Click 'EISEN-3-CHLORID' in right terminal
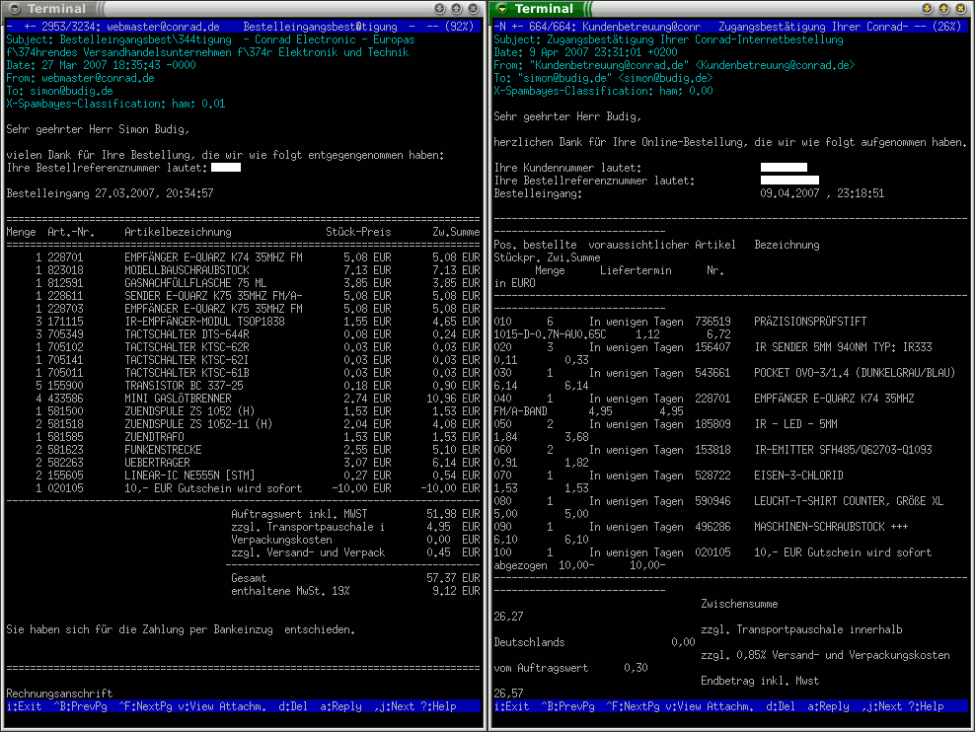 pos(799,476)
